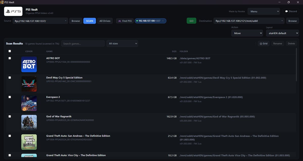
Task: Click the green GO button
Action: (191, 21)
